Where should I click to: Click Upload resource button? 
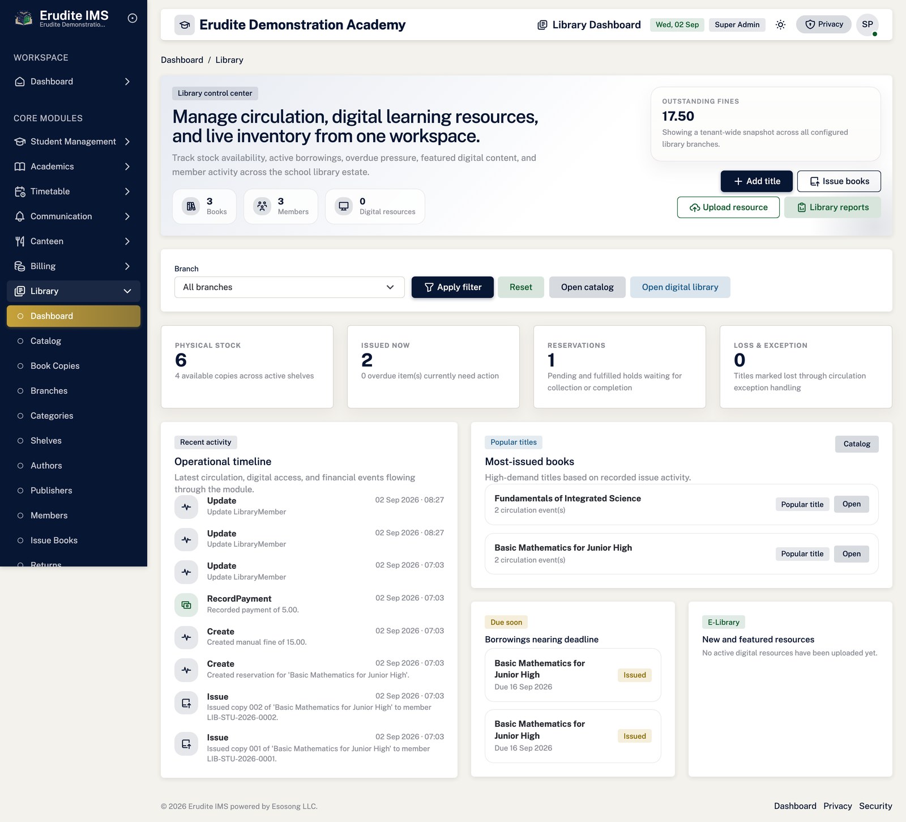click(728, 207)
